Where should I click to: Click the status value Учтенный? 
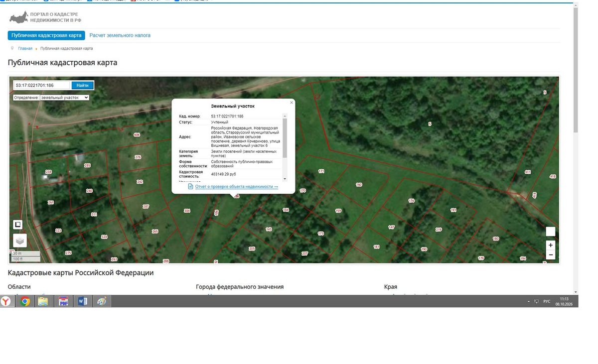coord(220,122)
